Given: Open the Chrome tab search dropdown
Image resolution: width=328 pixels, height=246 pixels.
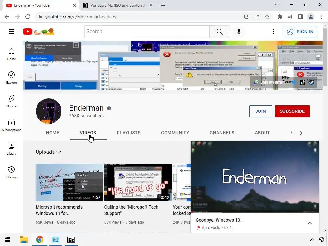Looking at the screenshot, I should tap(276, 4).
